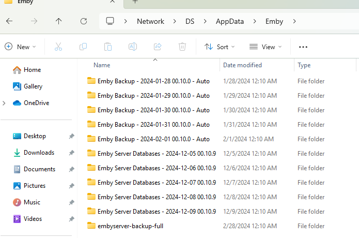The width and height of the screenshot is (359, 238).
Task: Close the Emby tab
Action: 112,2
